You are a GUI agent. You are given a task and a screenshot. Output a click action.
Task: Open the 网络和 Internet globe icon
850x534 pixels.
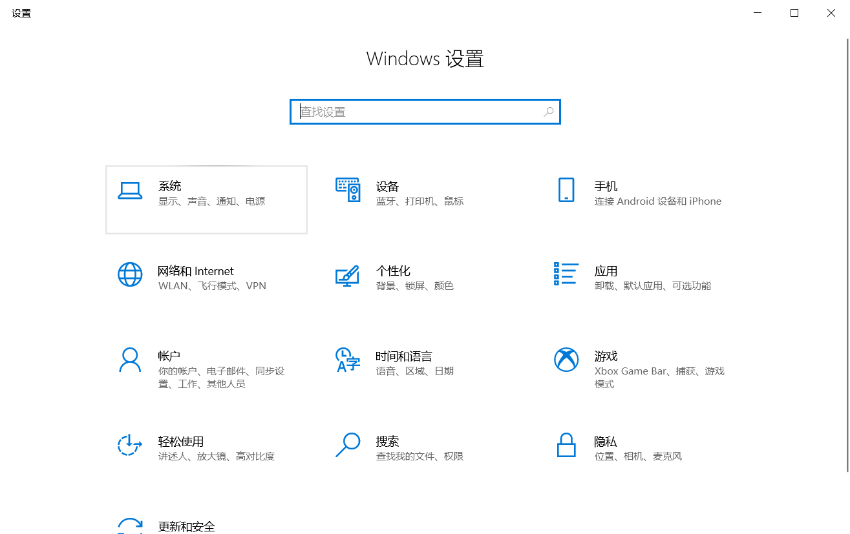130,274
